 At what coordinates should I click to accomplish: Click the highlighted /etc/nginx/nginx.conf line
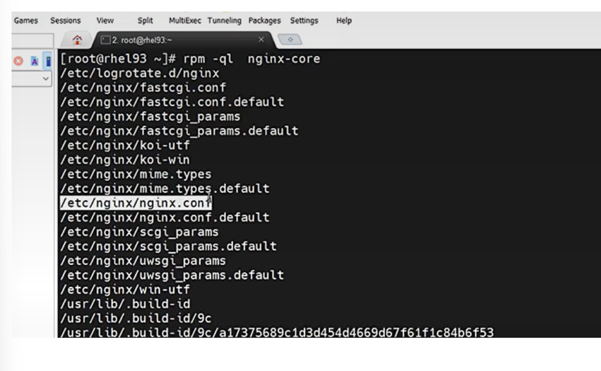pyautogui.click(x=136, y=203)
